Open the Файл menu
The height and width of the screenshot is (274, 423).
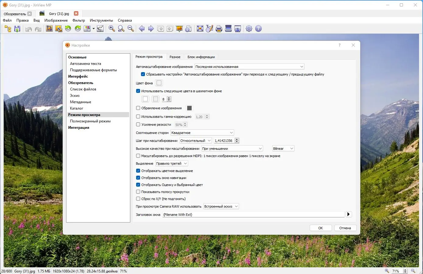pos(7,20)
